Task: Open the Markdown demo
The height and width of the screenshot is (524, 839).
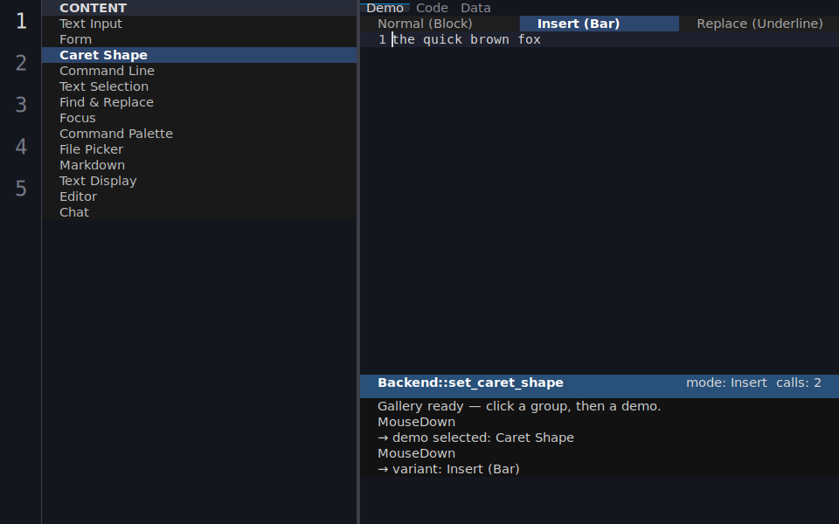Action: coord(199,165)
